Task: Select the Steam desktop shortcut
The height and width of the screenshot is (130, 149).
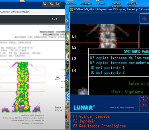Action: (x=101, y=4)
